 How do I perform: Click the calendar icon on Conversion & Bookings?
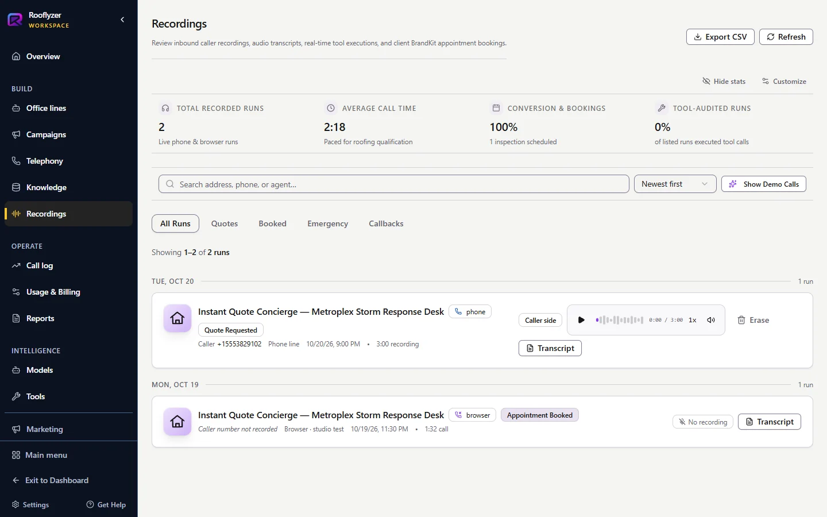point(496,108)
